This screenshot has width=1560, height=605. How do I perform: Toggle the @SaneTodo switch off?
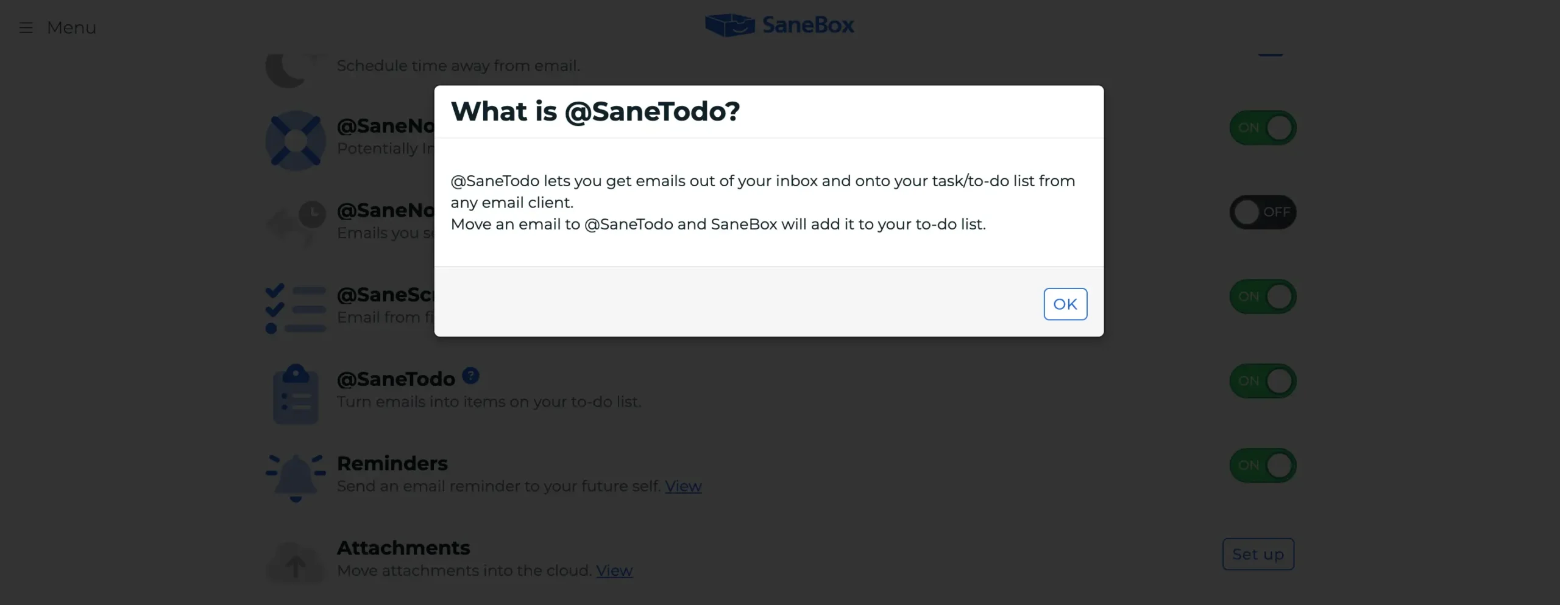(1262, 381)
